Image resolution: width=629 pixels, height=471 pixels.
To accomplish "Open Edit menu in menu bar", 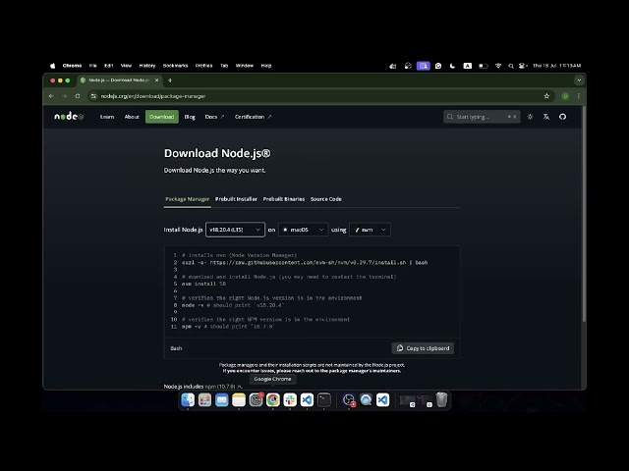I will click(x=109, y=66).
